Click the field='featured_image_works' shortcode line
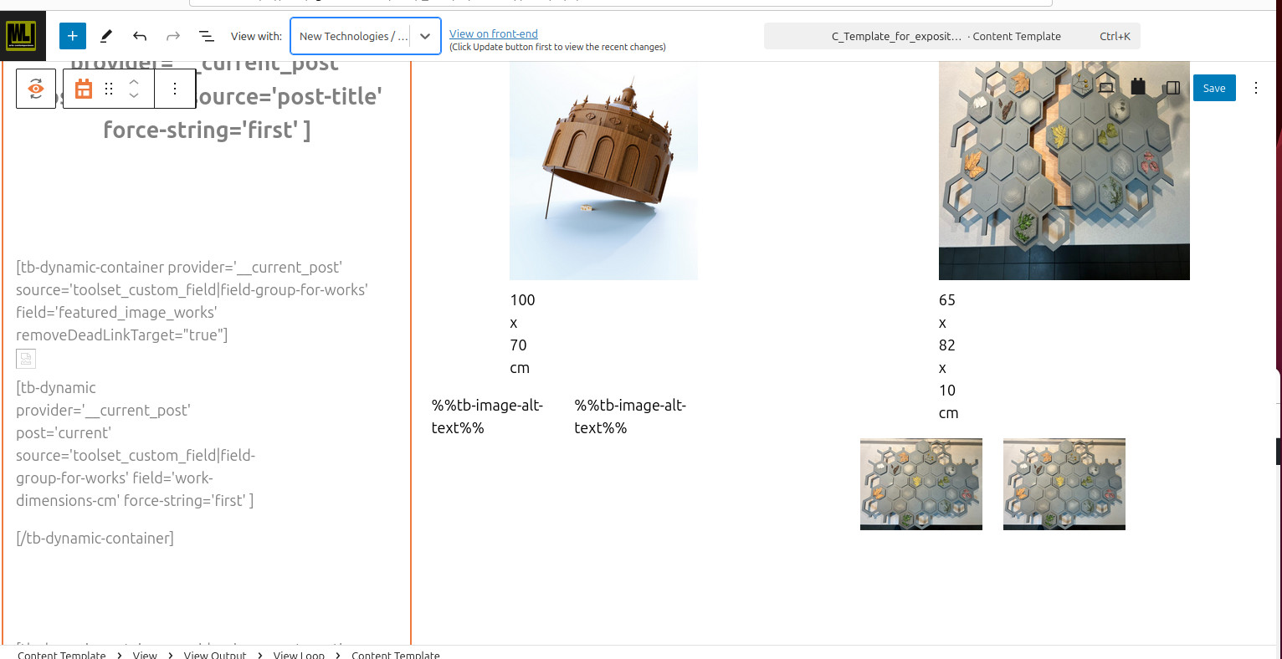The height and width of the screenshot is (659, 1282). 116,312
